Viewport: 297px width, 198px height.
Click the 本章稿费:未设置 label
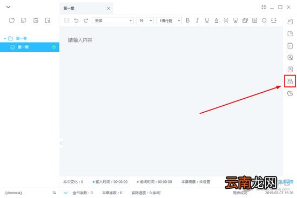[195, 182]
